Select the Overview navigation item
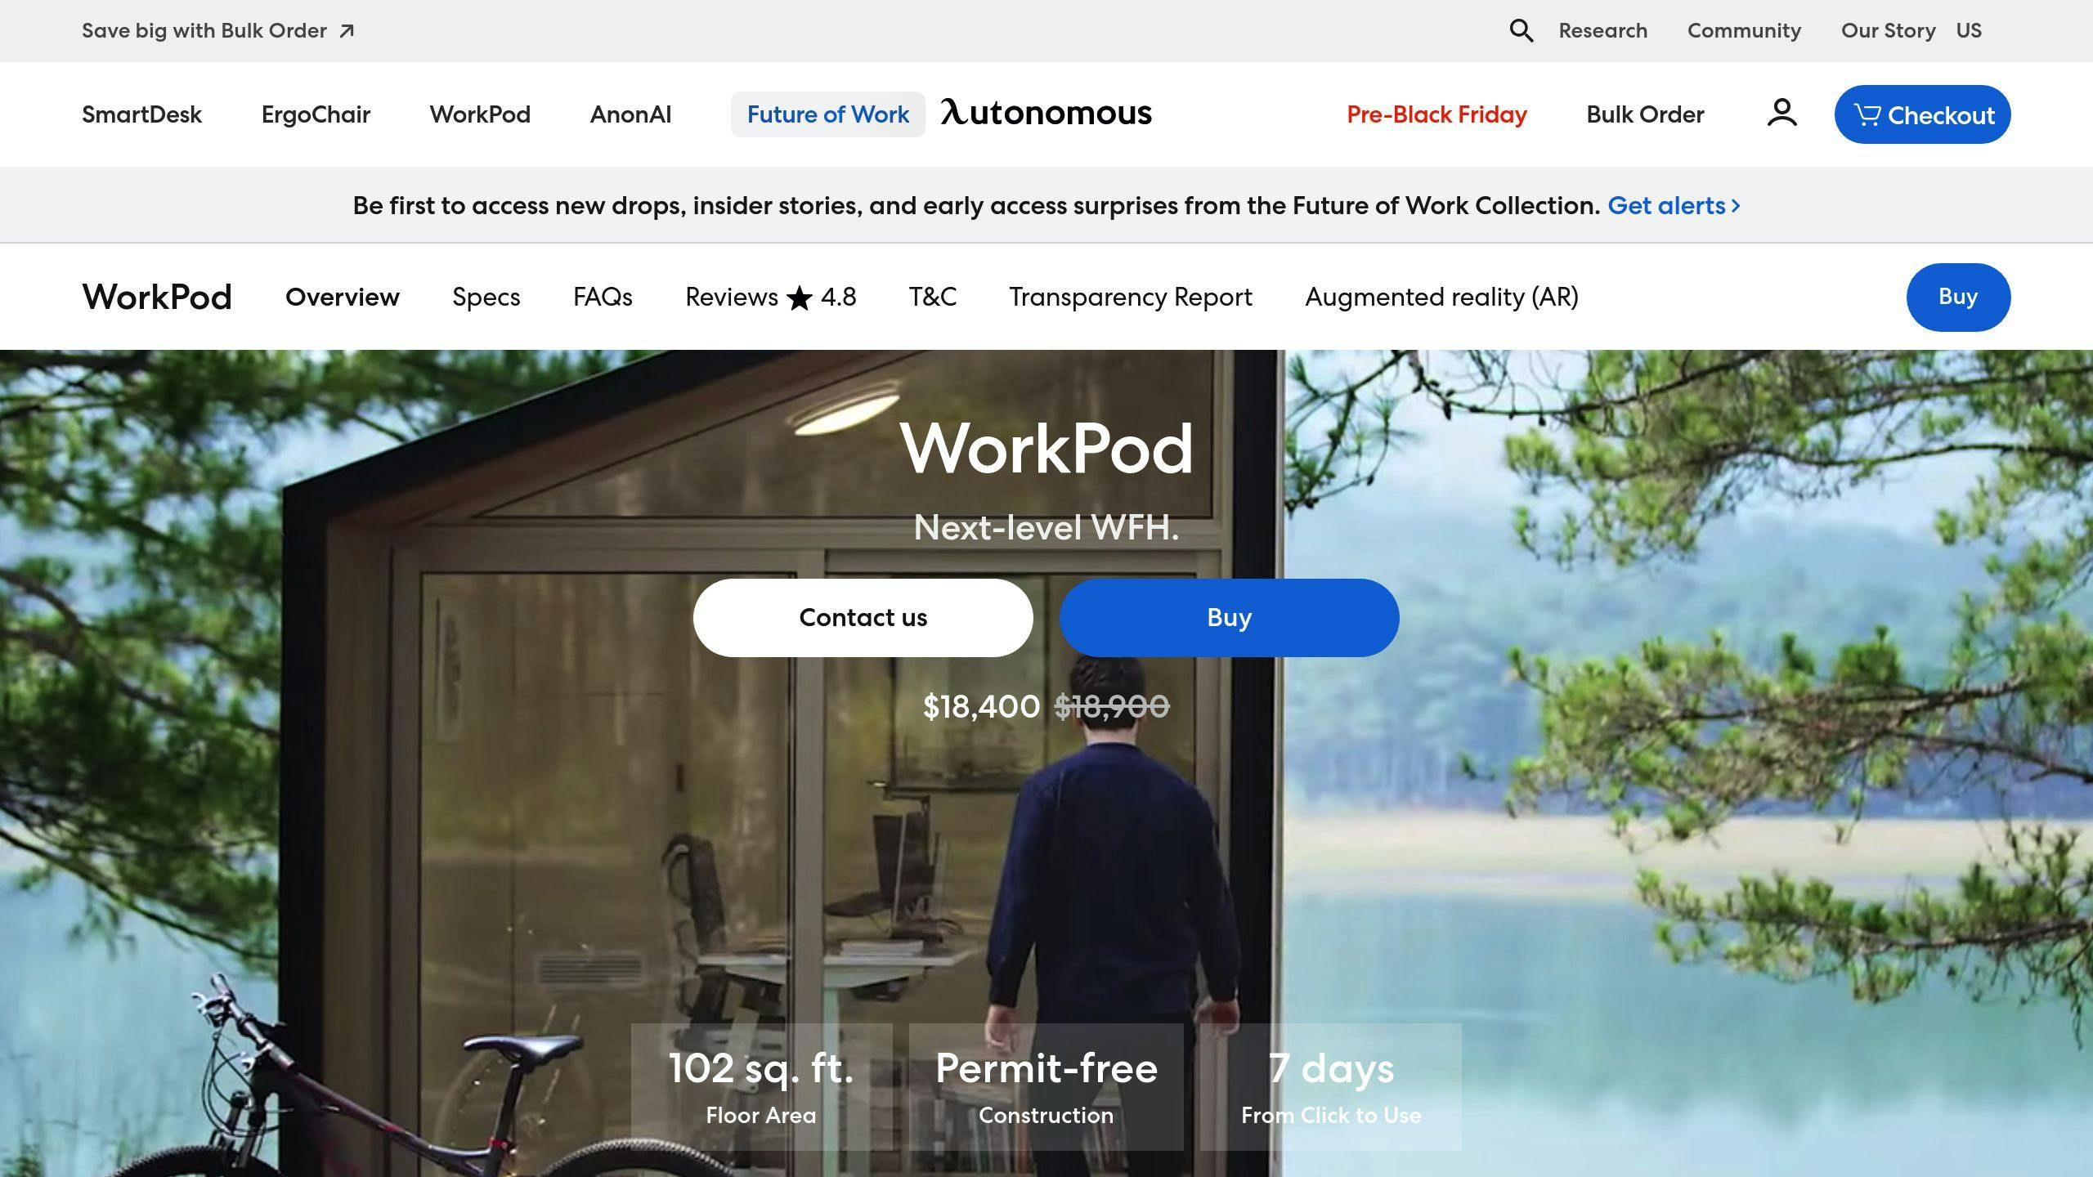 pyautogui.click(x=342, y=296)
